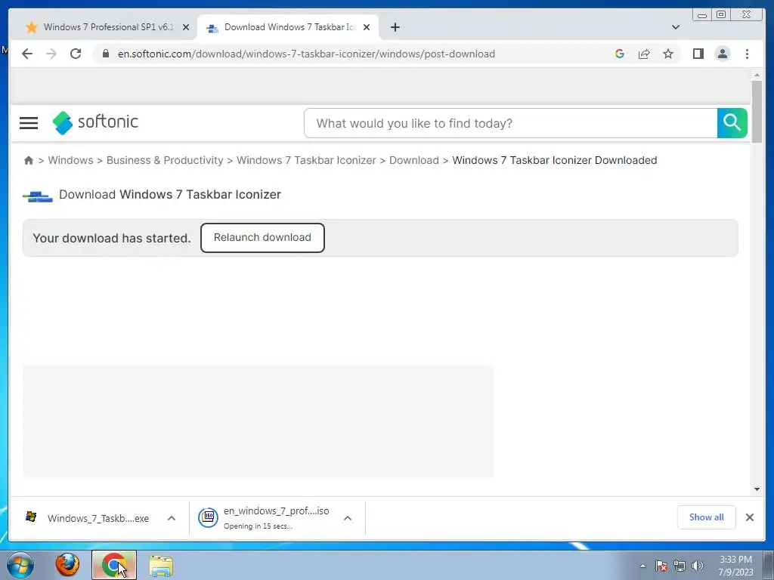Click the Google icon in the address bar
The height and width of the screenshot is (580, 774).
620,54
